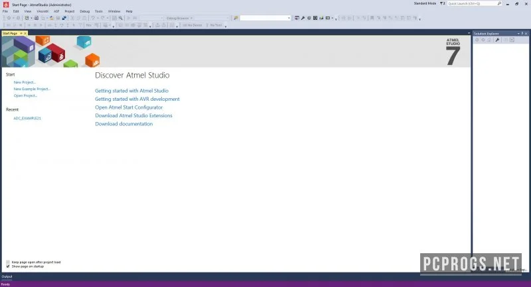This screenshot has height=287, width=531.
Task: Open Getting started with AVR development
Action: (x=137, y=99)
